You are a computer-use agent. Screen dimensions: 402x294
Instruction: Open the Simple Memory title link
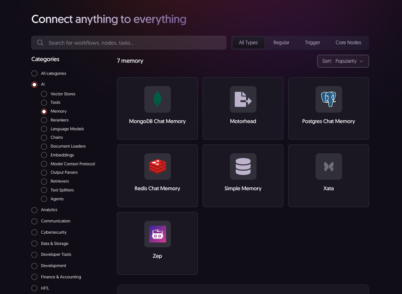pos(243,189)
